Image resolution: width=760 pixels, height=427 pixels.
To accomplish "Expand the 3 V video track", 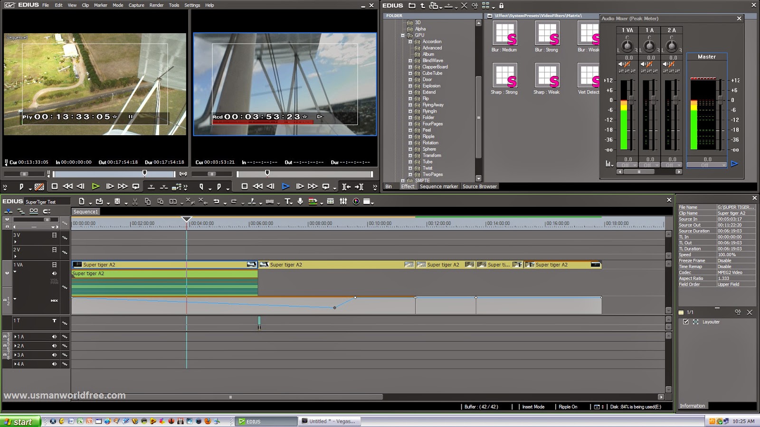I will coord(15,242).
